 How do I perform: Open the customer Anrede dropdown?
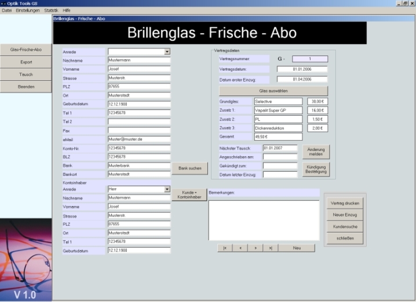click(x=167, y=51)
